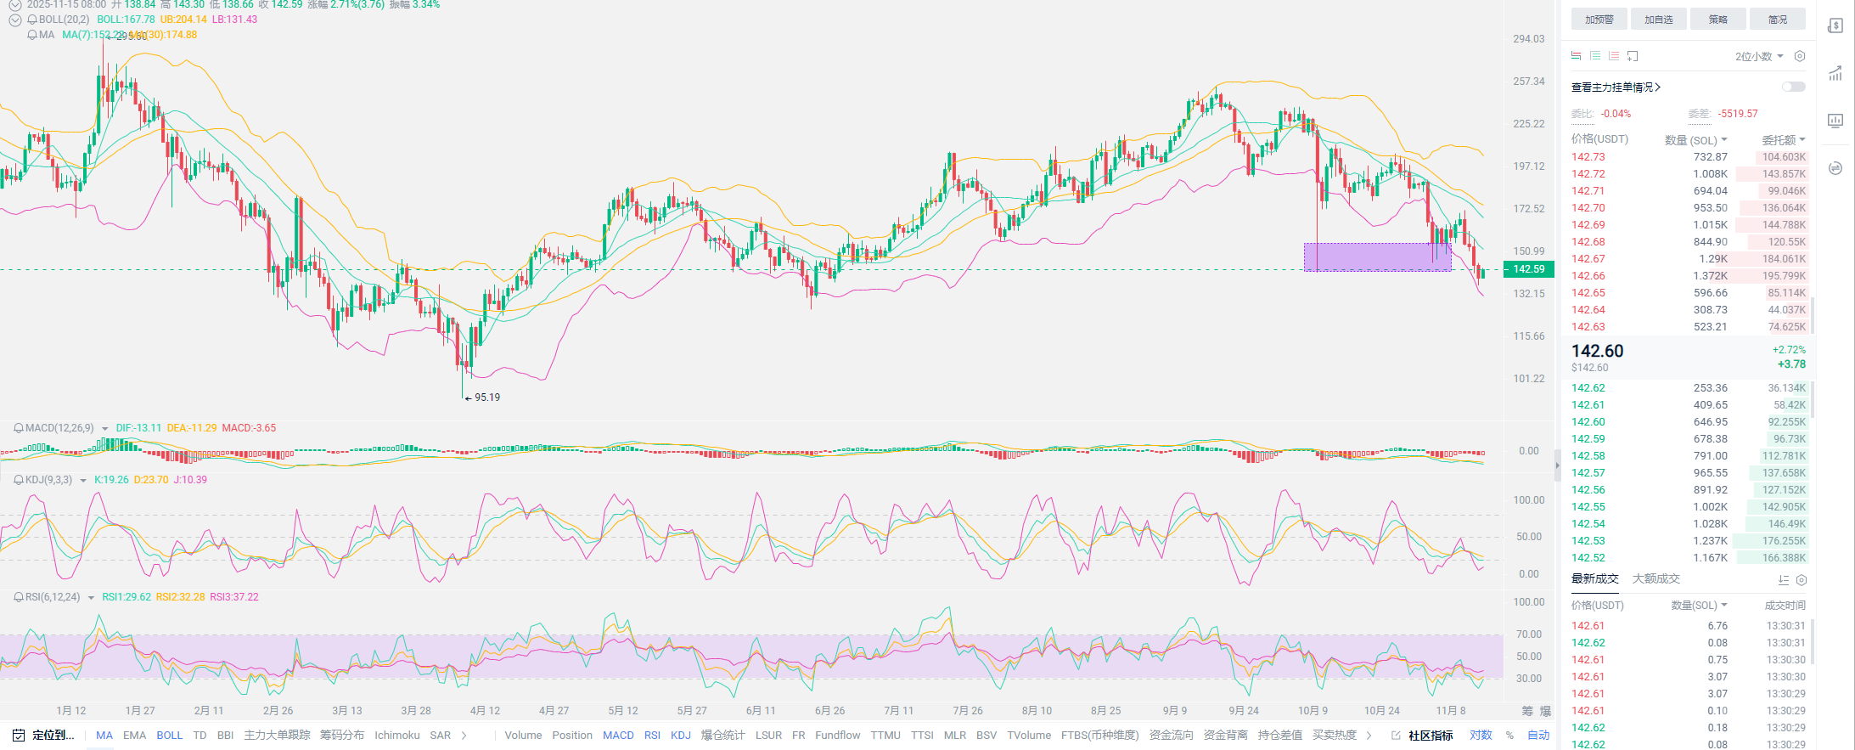Screen dimensions: 1855x750
Task: Show only buy orders in order book
Action: tap(1595, 56)
